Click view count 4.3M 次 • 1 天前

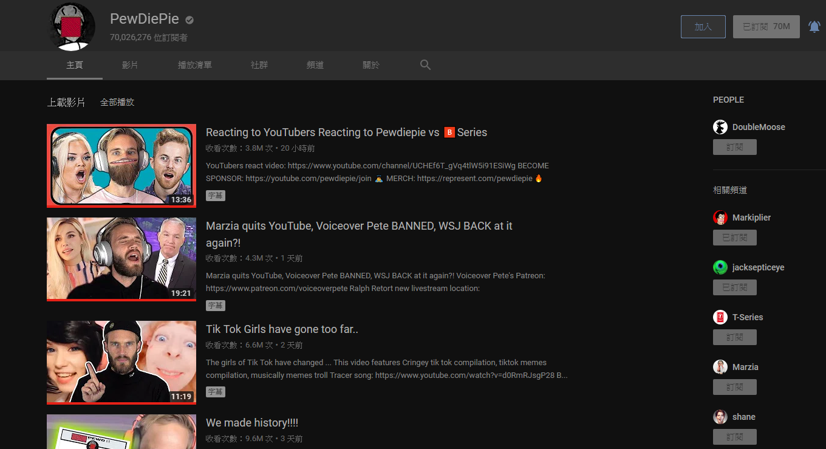tap(254, 258)
